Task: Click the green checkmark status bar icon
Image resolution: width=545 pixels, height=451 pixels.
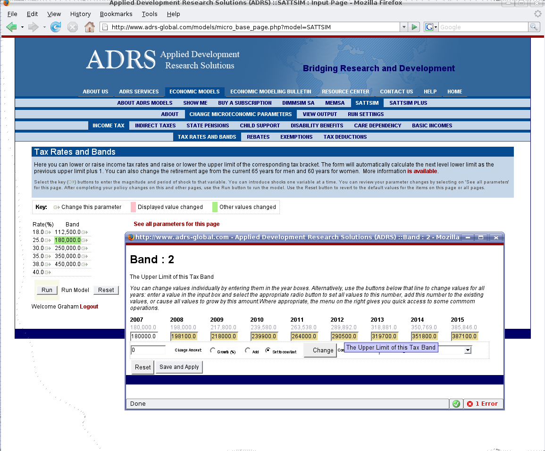Action: (x=456, y=404)
